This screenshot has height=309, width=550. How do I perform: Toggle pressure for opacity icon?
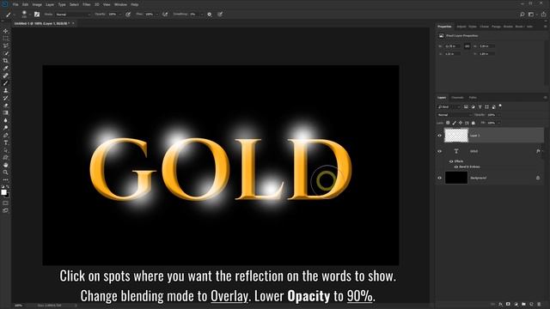click(x=128, y=15)
